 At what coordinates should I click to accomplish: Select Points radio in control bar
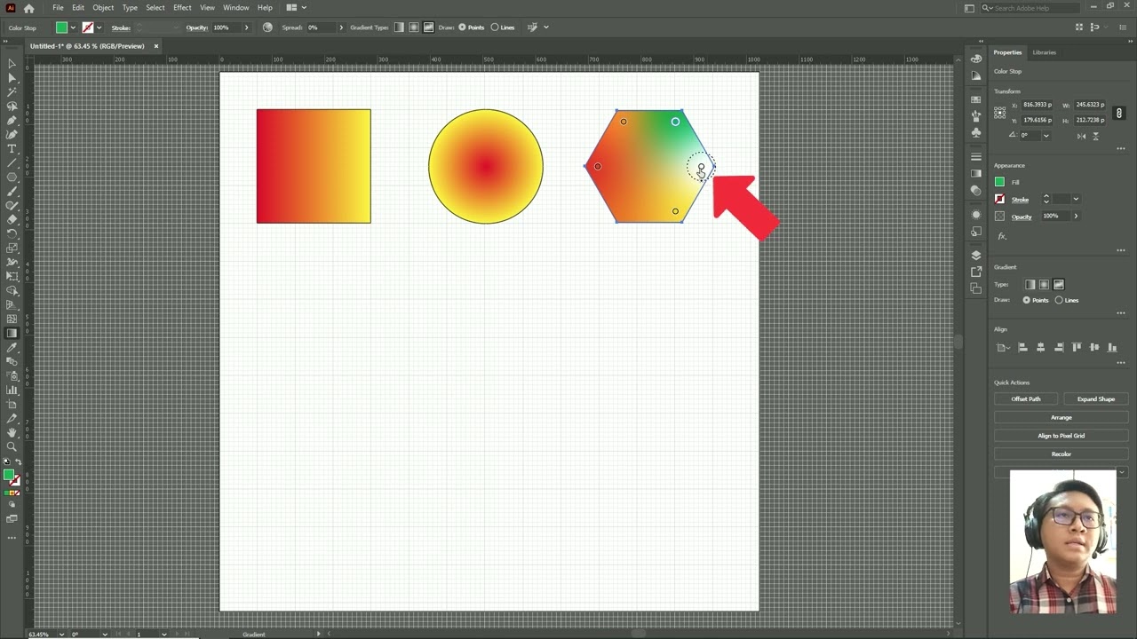[x=472, y=28]
